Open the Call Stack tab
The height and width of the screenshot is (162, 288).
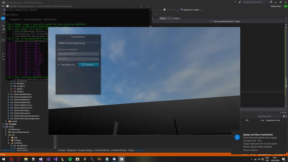point(62,150)
